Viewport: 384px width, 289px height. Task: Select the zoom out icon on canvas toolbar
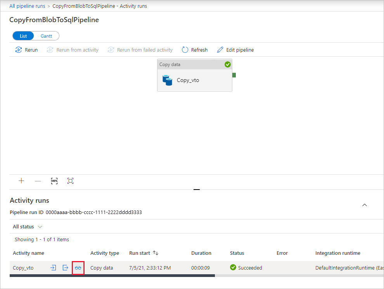click(38, 181)
